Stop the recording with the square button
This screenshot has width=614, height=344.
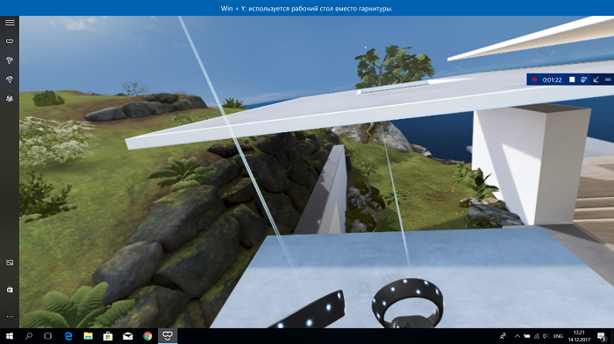[x=572, y=80]
